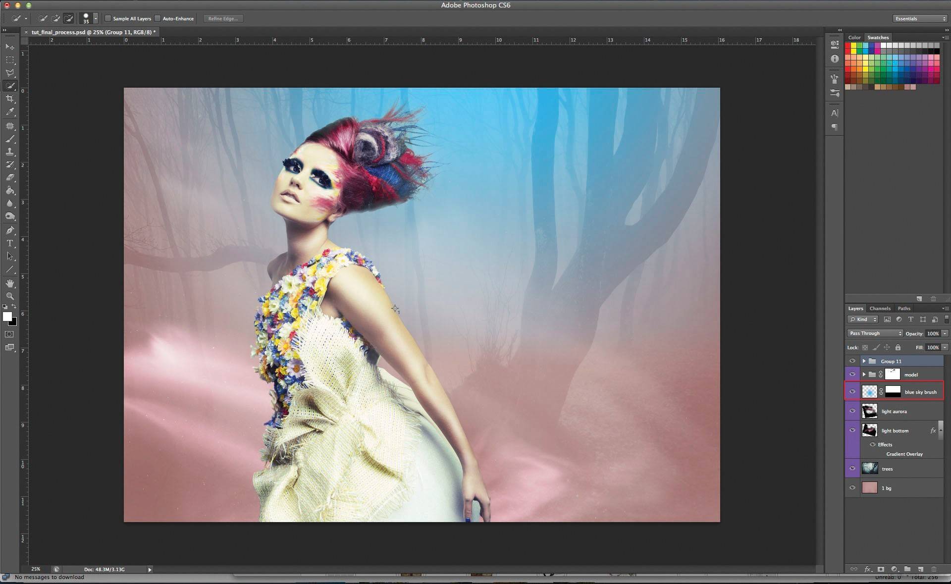Click Filter for type layers icon
The height and width of the screenshot is (584, 951).
(x=910, y=319)
